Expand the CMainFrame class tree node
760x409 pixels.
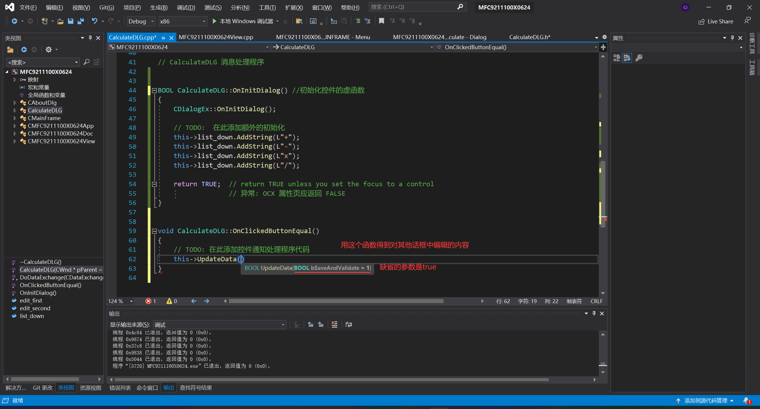click(15, 118)
